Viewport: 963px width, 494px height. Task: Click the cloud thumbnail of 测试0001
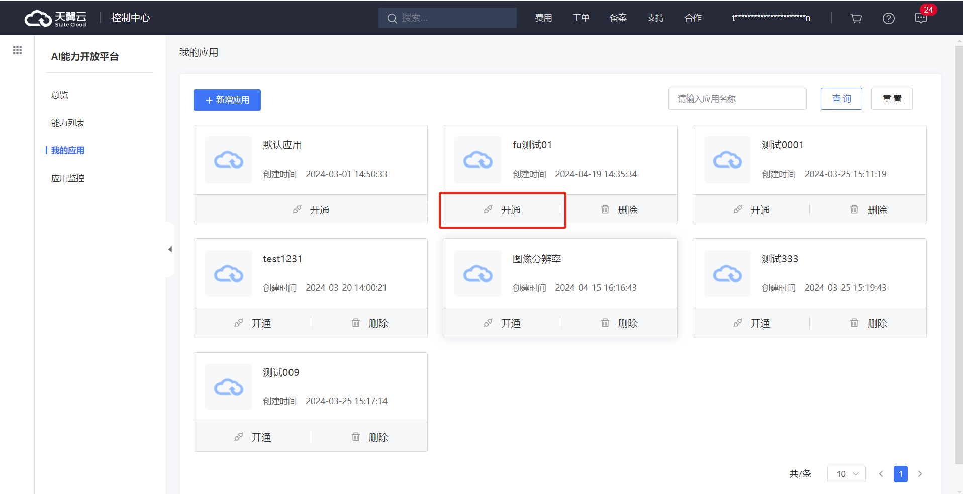pos(727,160)
